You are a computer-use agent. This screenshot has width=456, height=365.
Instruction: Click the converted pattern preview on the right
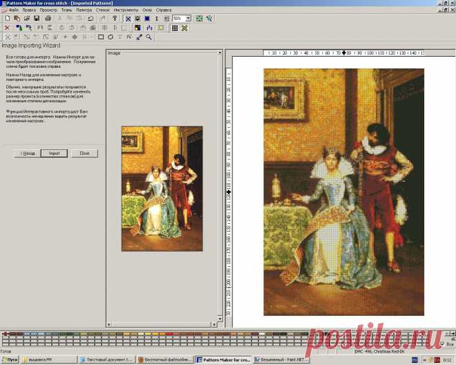344,192
